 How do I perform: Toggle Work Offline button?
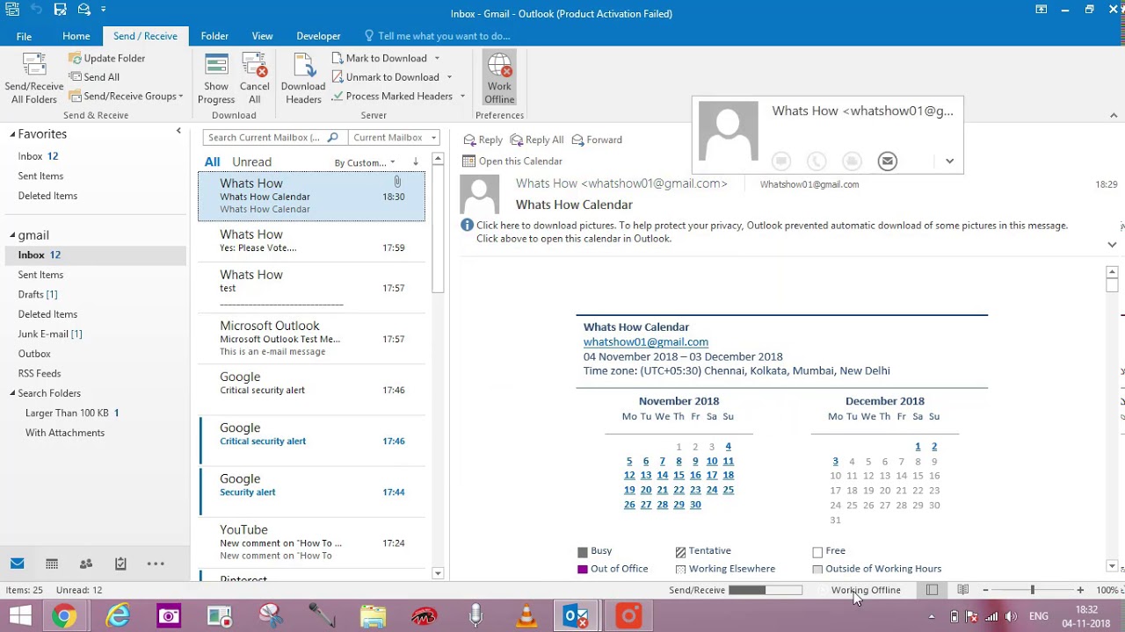point(499,77)
